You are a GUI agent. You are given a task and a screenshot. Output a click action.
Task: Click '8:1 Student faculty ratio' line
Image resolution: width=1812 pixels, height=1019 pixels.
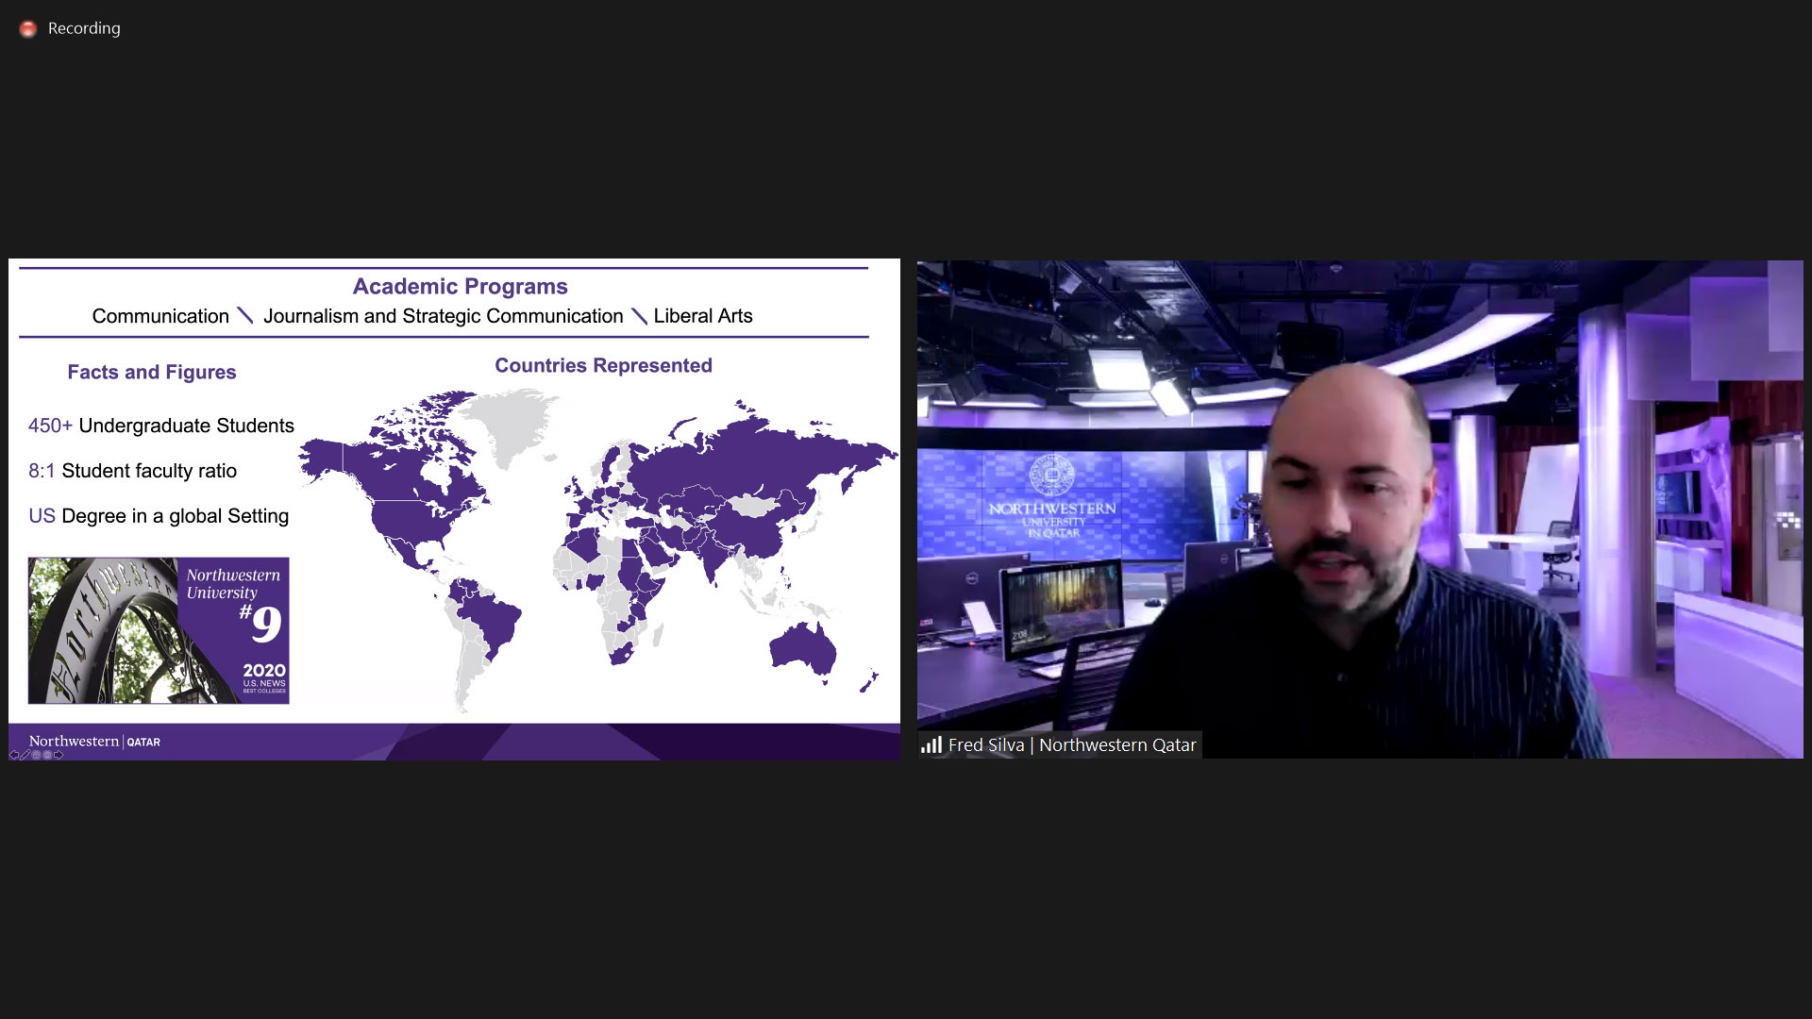132,471
